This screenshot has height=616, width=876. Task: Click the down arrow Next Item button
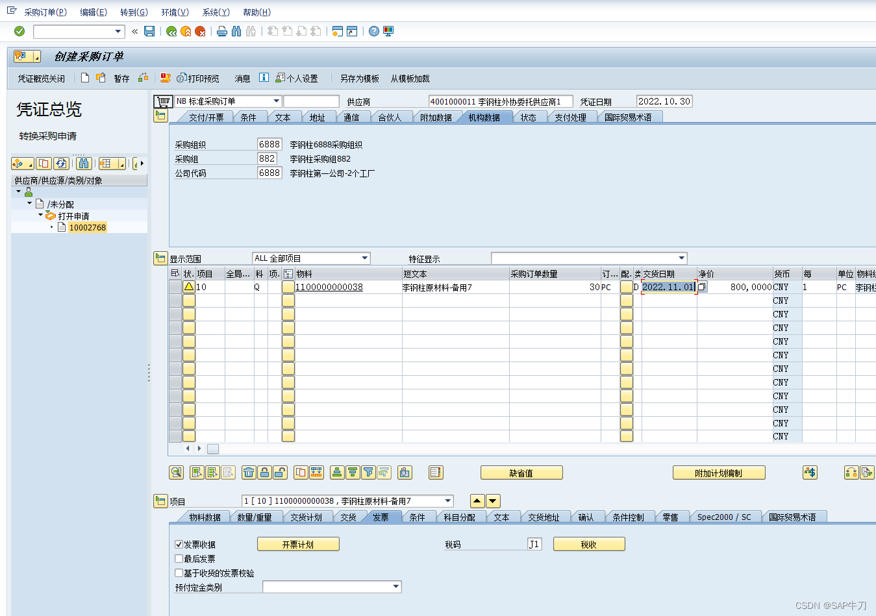(x=493, y=501)
